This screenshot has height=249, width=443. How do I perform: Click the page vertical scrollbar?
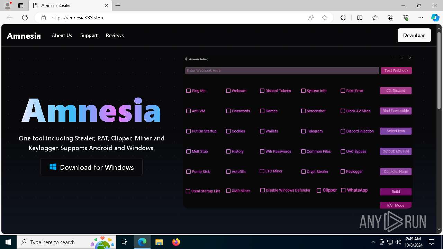pos(439,71)
